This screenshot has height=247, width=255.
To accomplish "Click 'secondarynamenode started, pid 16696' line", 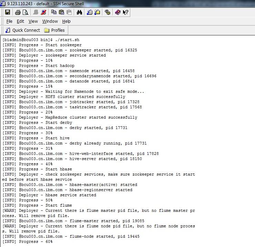I will point(79,76).
